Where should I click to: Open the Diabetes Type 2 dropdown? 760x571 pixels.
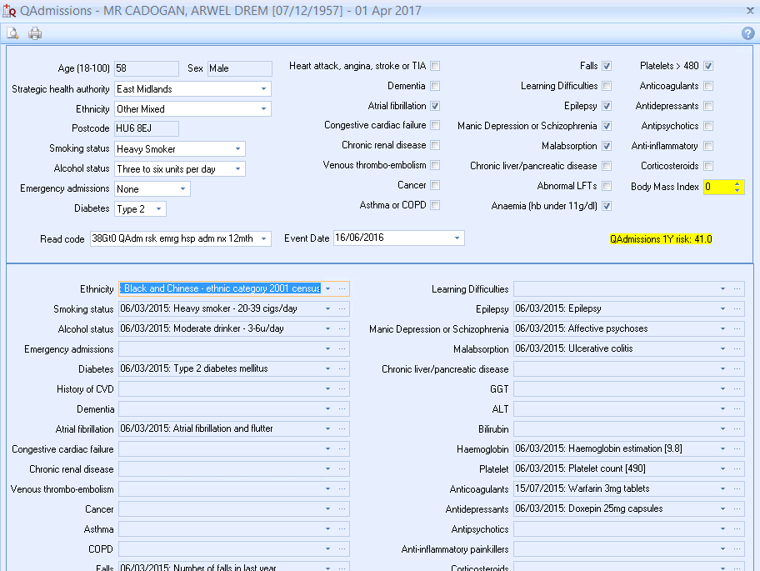(158, 209)
